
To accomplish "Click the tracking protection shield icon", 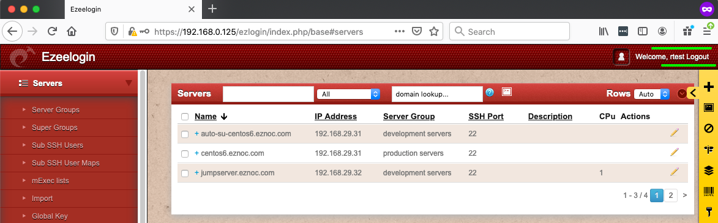I will (x=114, y=32).
